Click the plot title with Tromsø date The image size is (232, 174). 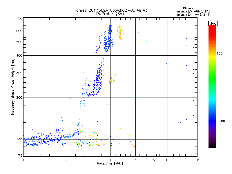point(110,10)
